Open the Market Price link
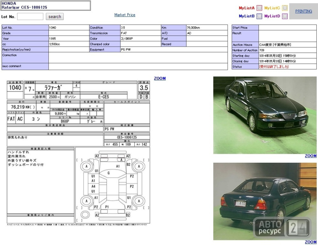Screen dimensions: 318x245 tap(125, 15)
